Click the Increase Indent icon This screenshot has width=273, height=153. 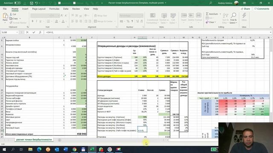[x=90, y=21]
